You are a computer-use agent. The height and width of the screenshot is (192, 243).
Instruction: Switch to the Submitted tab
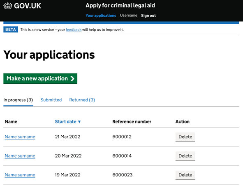pyautogui.click(x=51, y=100)
